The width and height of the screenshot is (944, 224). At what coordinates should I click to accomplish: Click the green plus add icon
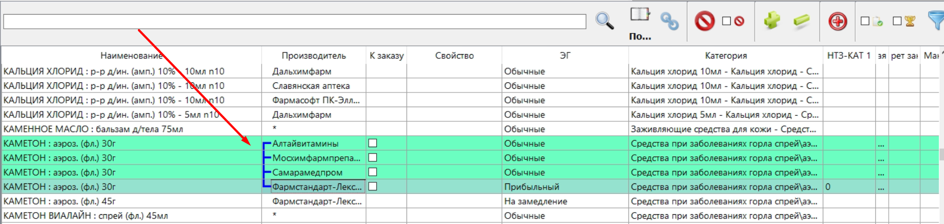coord(772,21)
